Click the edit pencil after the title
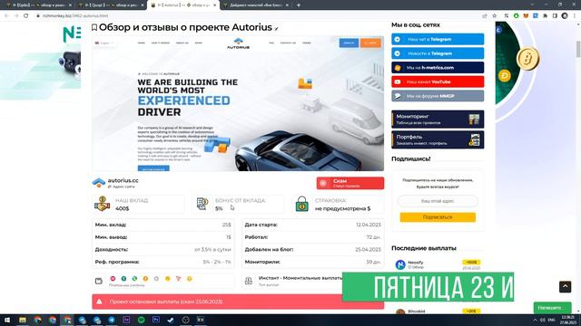The width and height of the screenshot is (581, 326). pyautogui.click(x=276, y=28)
